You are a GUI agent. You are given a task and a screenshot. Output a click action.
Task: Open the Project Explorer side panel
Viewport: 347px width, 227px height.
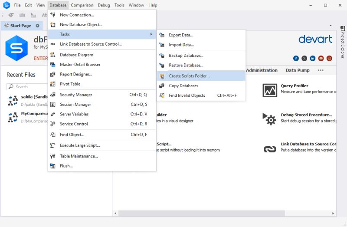pos(343,42)
